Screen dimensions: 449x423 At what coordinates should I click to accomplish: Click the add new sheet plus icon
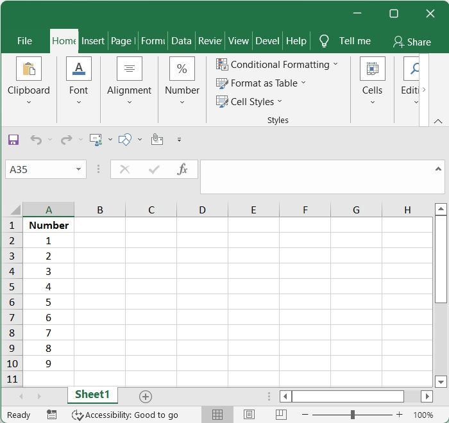[x=146, y=397]
